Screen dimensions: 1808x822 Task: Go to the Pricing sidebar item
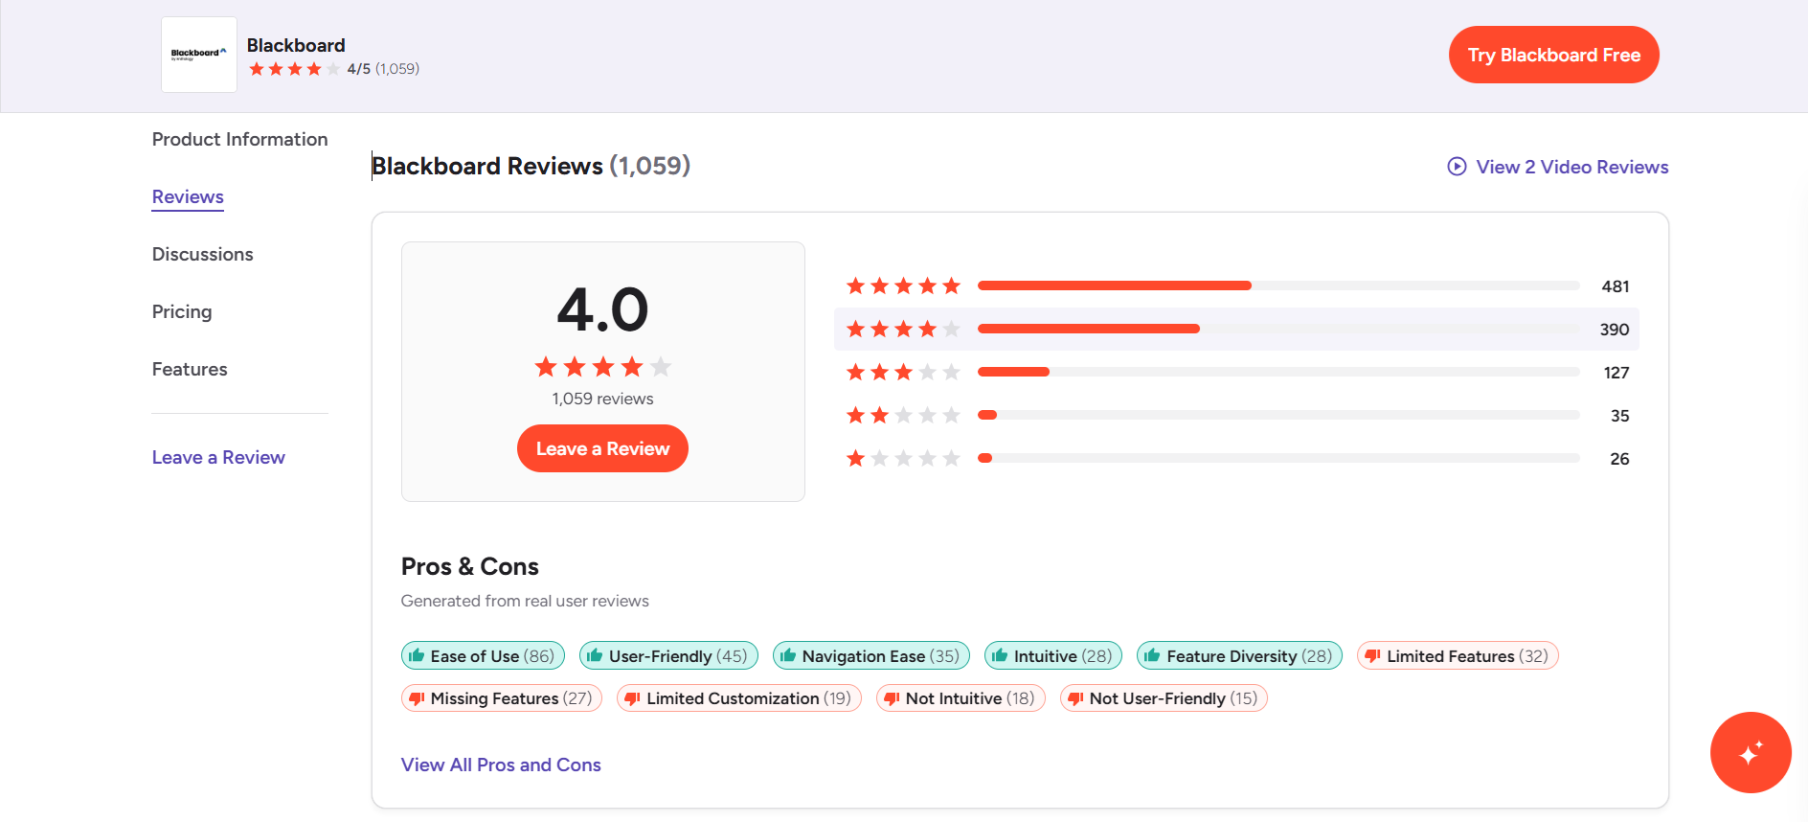[182, 311]
